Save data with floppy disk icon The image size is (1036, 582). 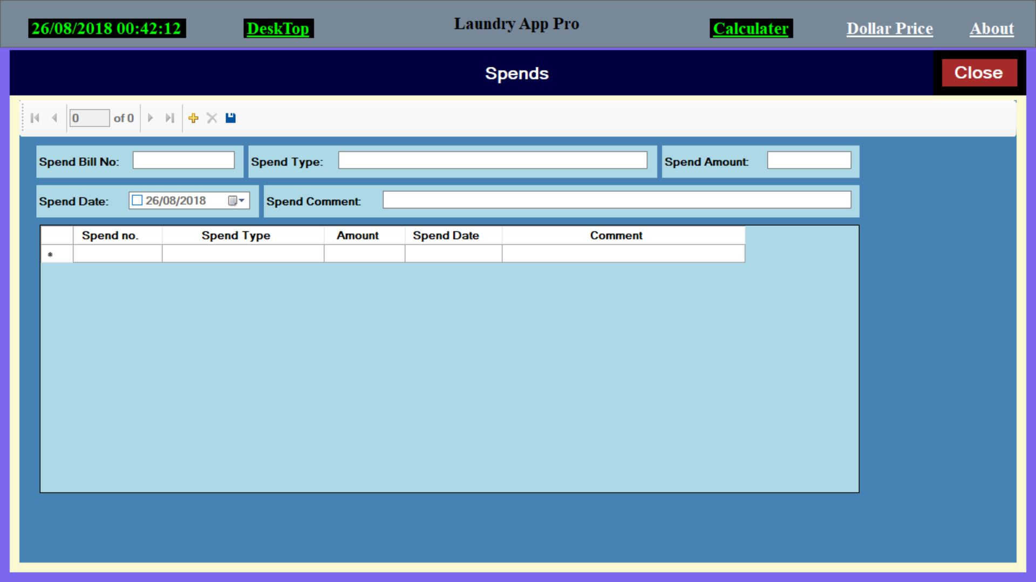click(230, 118)
